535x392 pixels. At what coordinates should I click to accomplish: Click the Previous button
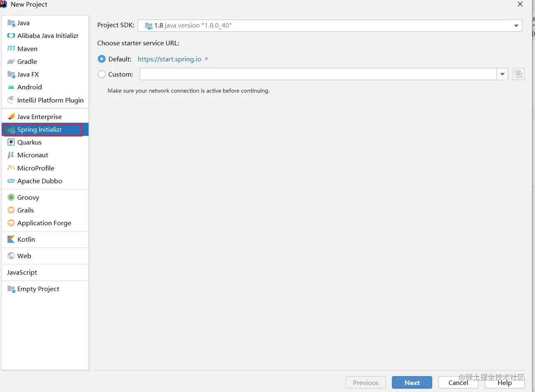click(x=365, y=383)
